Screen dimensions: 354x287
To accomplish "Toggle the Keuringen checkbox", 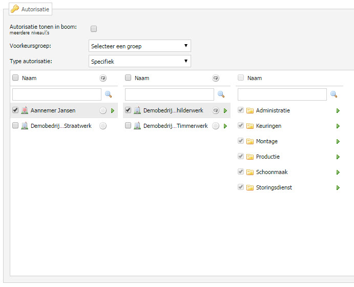I will (241, 125).
